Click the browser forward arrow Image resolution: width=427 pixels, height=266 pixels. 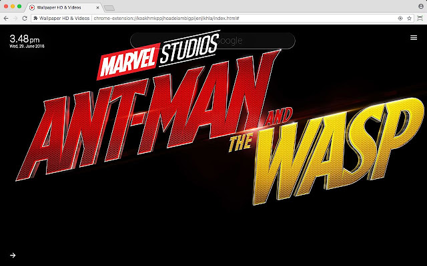click(15, 19)
